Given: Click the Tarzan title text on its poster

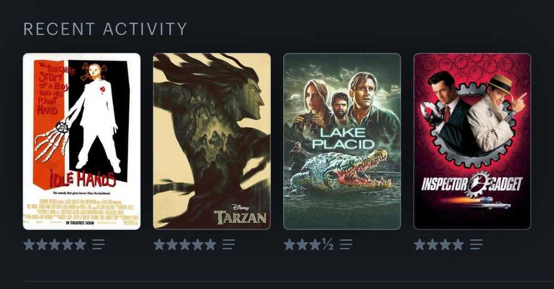Looking at the screenshot, I should 240,217.
